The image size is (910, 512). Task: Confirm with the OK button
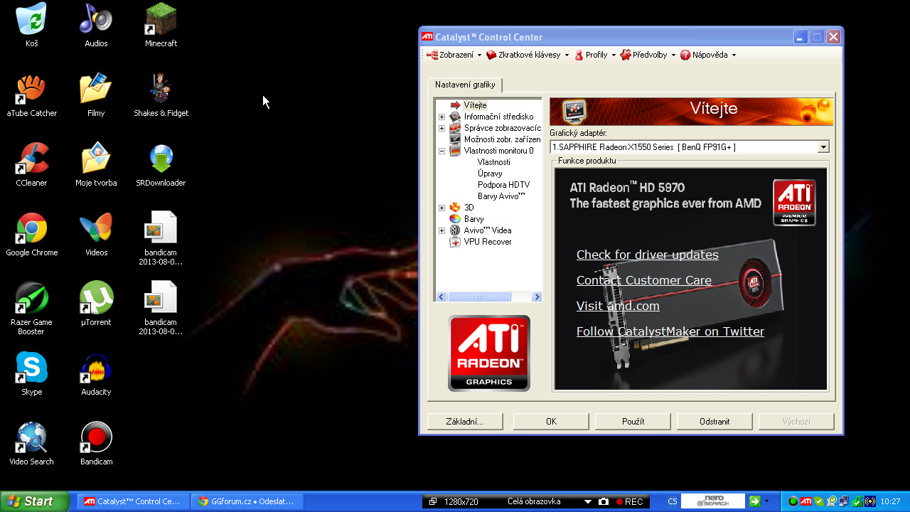coord(551,422)
